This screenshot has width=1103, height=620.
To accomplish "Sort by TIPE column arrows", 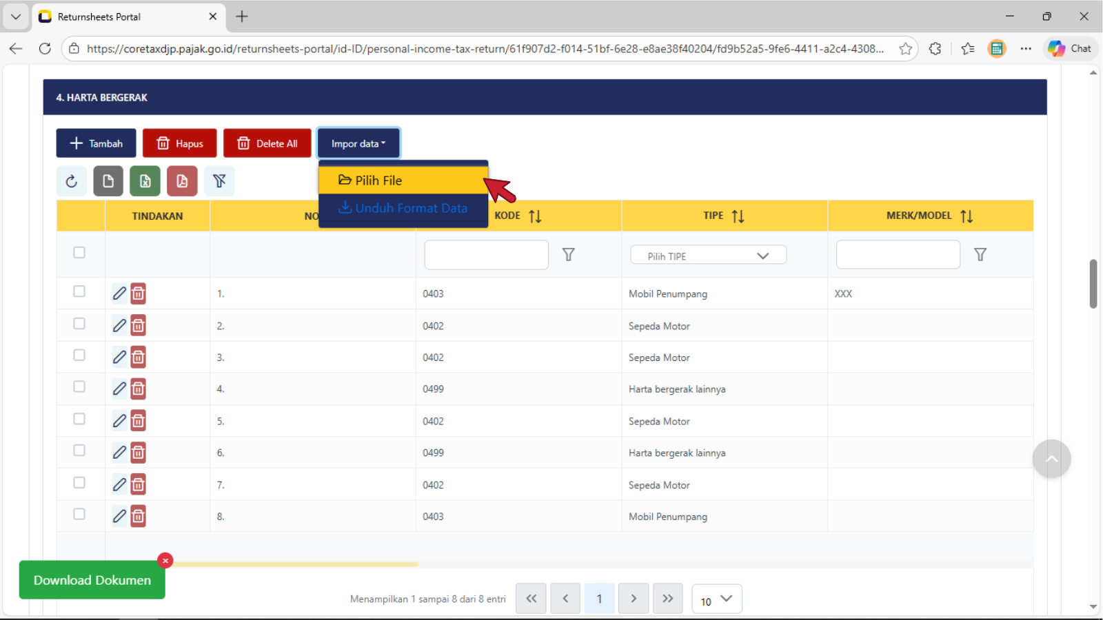I will coord(738,216).
